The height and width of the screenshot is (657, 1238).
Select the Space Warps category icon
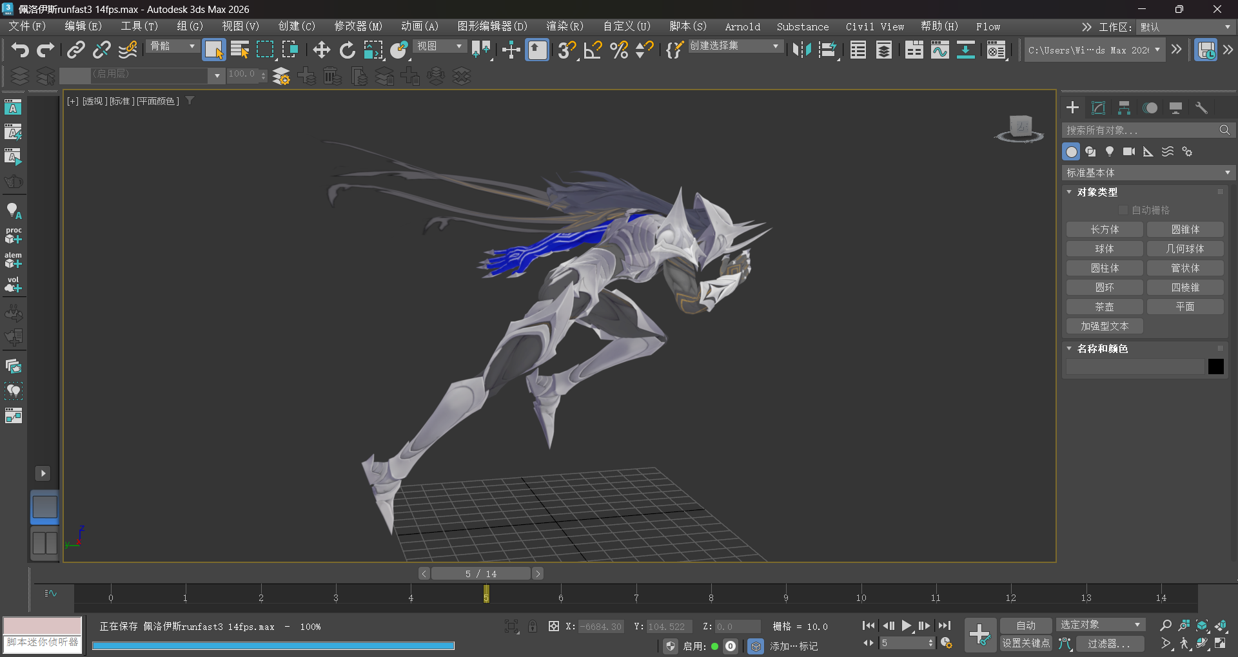[1168, 151]
